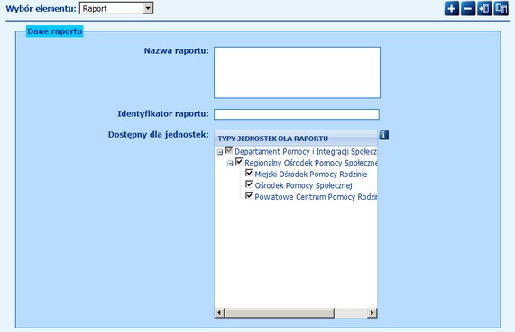The width and height of the screenshot is (515, 332).
Task: Click the horizontal scrollbar left arrow
Action: click(219, 313)
